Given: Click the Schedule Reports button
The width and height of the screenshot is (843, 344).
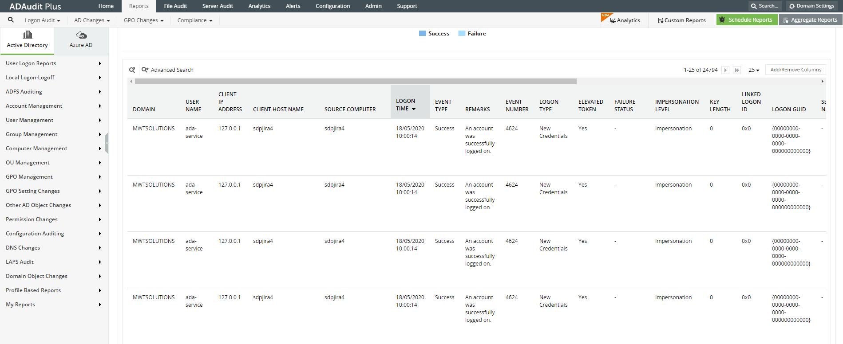Looking at the screenshot, I should 747,20.
